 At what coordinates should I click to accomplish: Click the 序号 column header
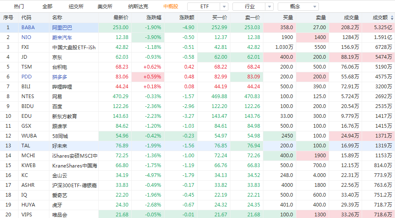click(8, 18)
